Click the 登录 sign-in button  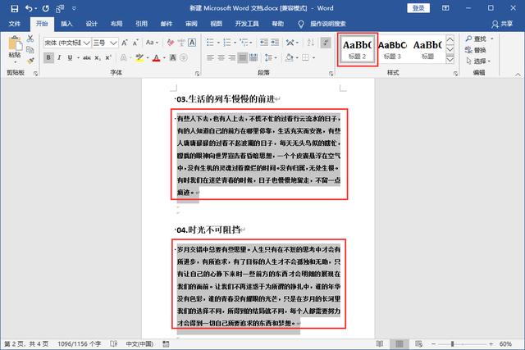click(x=418, y=8)
